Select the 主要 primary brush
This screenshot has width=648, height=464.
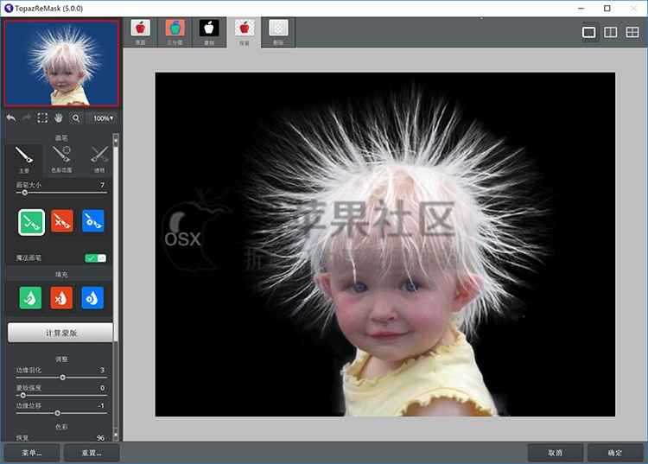coord(24,160)
